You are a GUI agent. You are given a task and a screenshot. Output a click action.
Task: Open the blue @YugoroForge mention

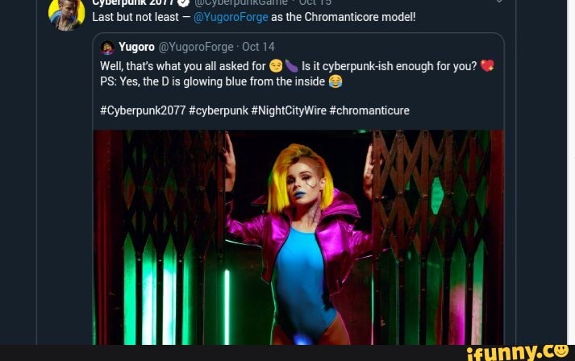pos(231,16)
